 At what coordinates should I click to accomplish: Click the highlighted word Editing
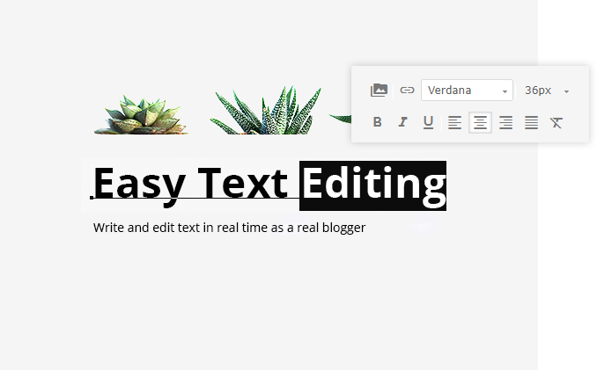(372, 185)
